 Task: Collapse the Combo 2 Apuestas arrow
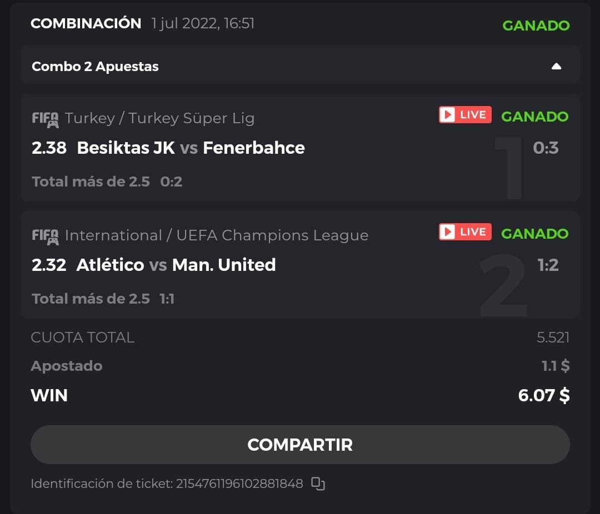pyautogui.click(x=556, y=67)
